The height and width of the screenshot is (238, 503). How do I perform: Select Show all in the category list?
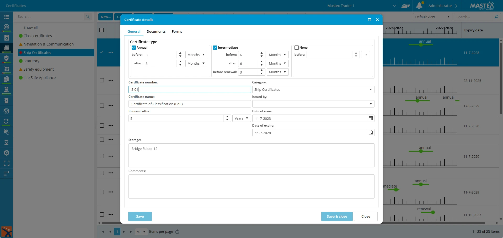30,27
